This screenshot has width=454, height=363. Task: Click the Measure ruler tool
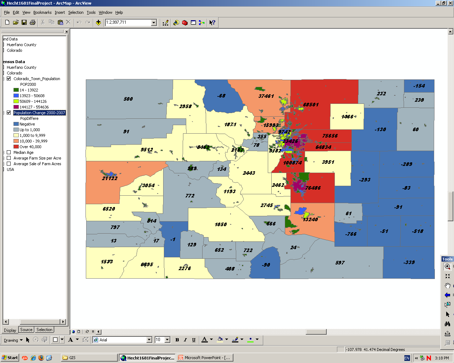[448, 333]
